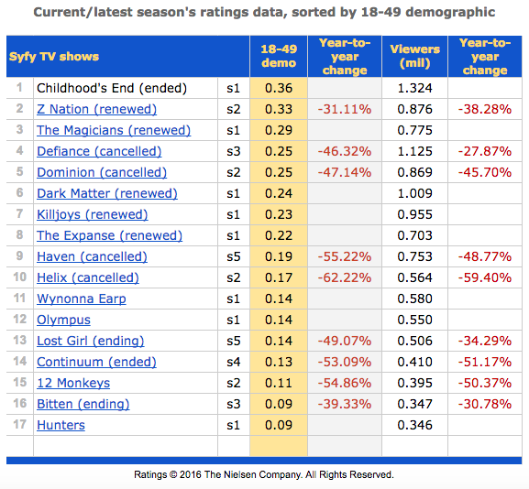Click rank number 17 in the Hunters row
The width and height of the screenshot is (529, 489).
point(19,424)
